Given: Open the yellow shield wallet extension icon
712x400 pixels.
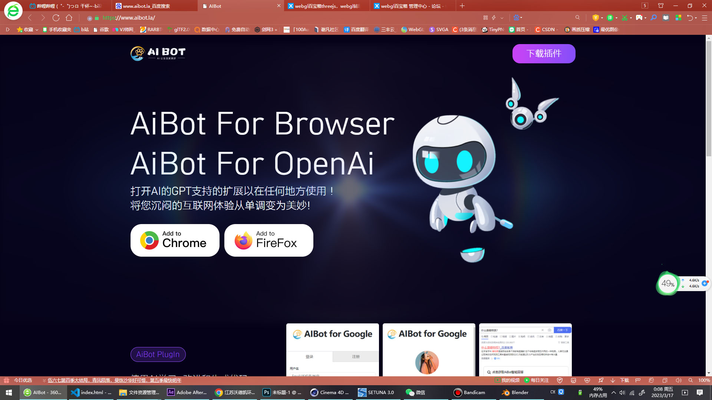Looking at the screenshot, I should click(x=596, y=18).
